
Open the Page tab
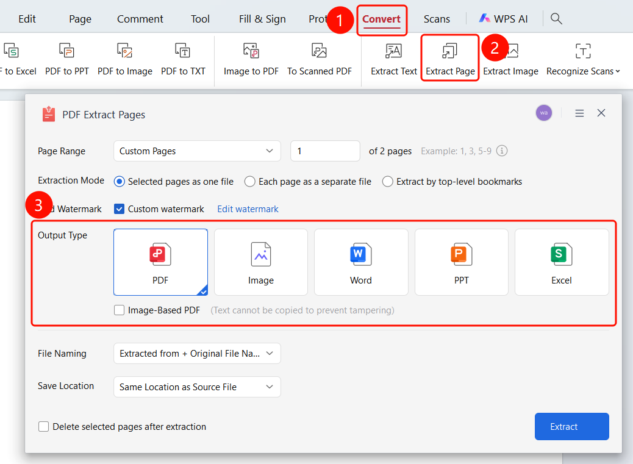[x=80, y=19]
